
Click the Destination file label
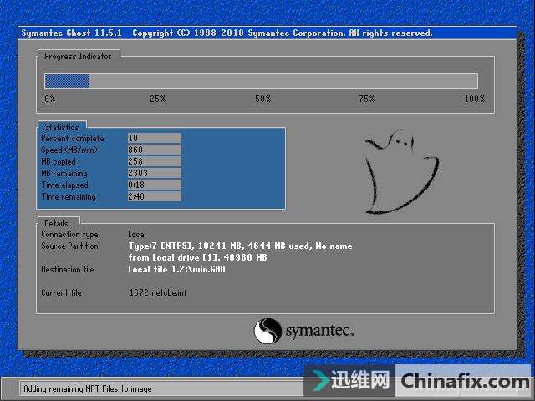coord(68,269)
